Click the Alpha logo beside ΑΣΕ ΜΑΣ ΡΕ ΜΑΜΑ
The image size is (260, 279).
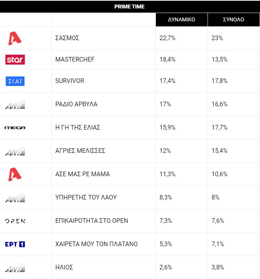pyautogui.click(x=15, y=174)
